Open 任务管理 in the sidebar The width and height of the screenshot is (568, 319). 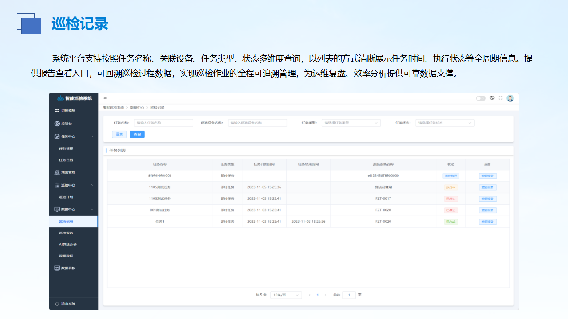66,149
